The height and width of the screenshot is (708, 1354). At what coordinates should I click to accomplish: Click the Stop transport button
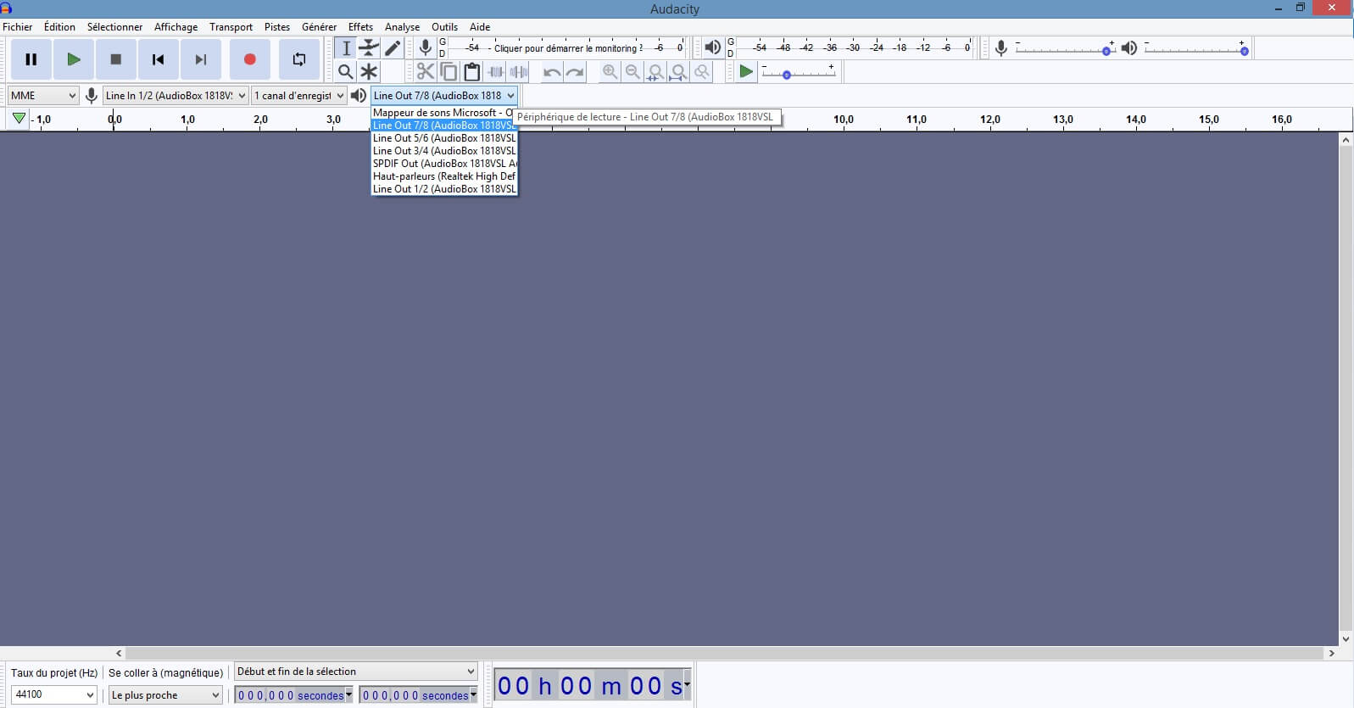pos(116,59)
